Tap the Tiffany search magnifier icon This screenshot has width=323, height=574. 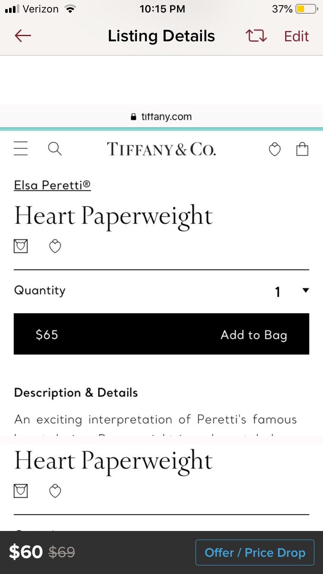[x=55, y=149]
